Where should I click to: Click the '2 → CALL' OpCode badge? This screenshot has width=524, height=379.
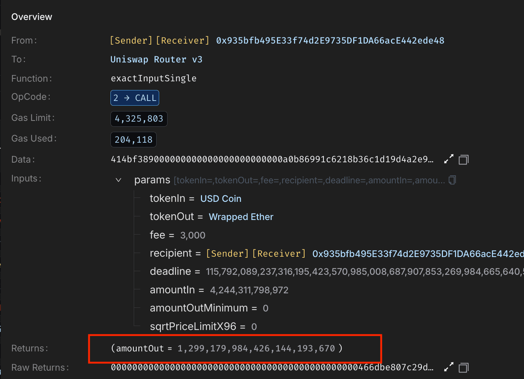point(134,98)
